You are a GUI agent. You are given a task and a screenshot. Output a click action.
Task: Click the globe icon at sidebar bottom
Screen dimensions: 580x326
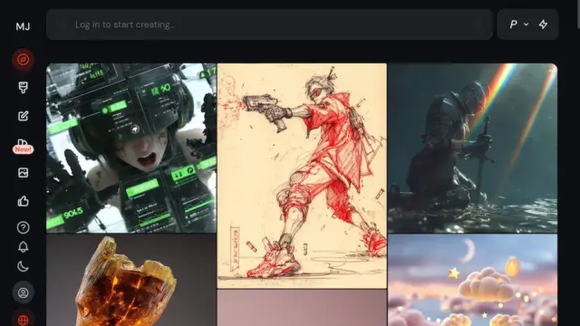click(x=23, y=320)
